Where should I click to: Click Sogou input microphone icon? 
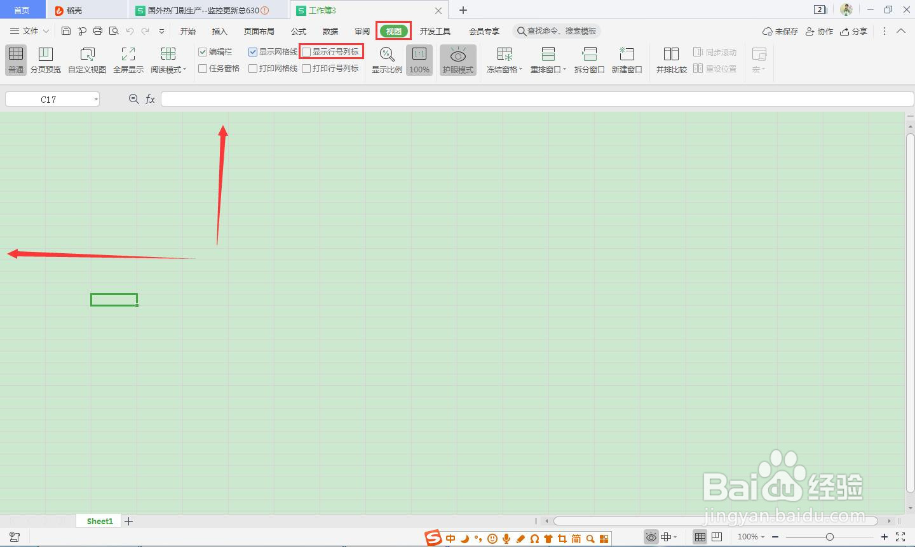tap(506, 539)
